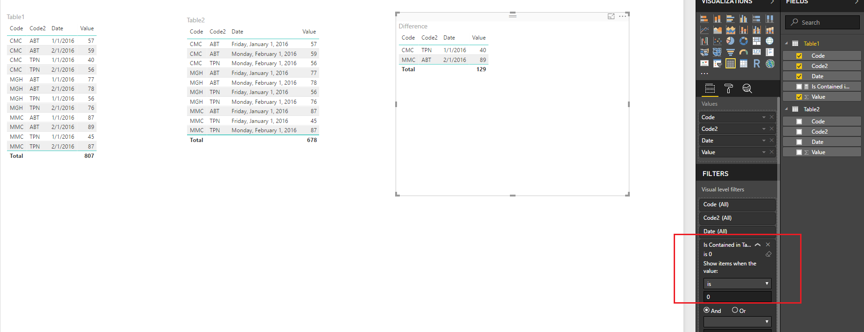Select the KPI visualization
Viewport: 864px width, 332px height.
(x=704, y=64)
